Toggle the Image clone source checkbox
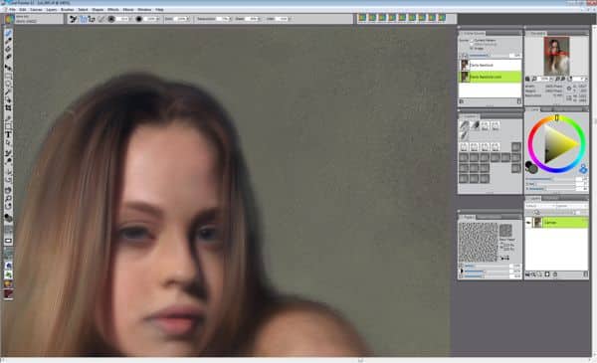 pos(472,49)
